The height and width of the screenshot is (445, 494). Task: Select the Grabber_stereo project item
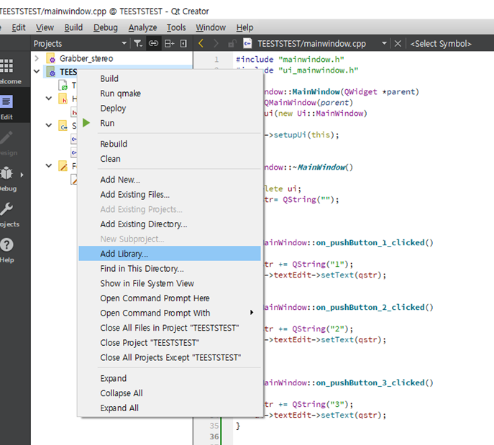tap(86, 58)
